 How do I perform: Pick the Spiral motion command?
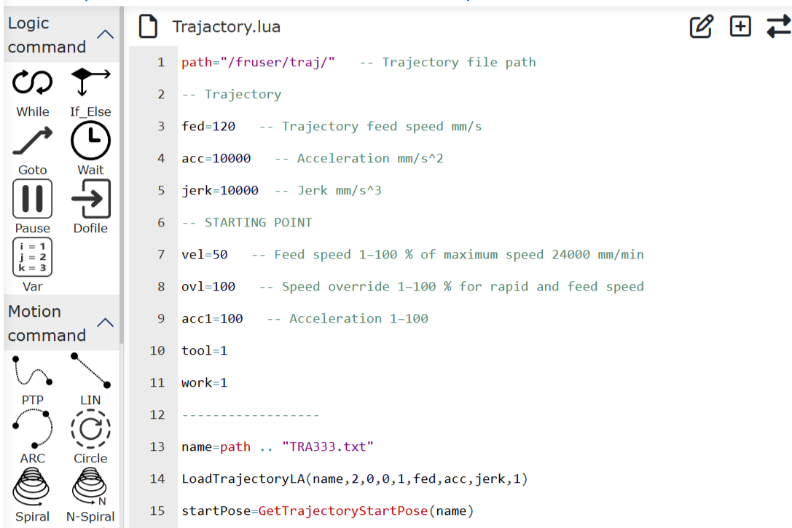coord(33,488)
